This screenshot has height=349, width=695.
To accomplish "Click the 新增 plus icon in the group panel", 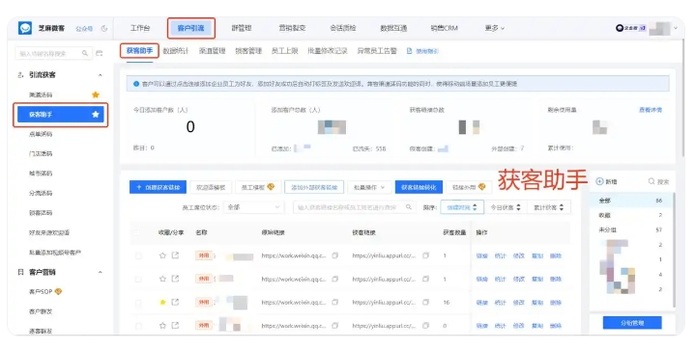I will coord(599,181).
